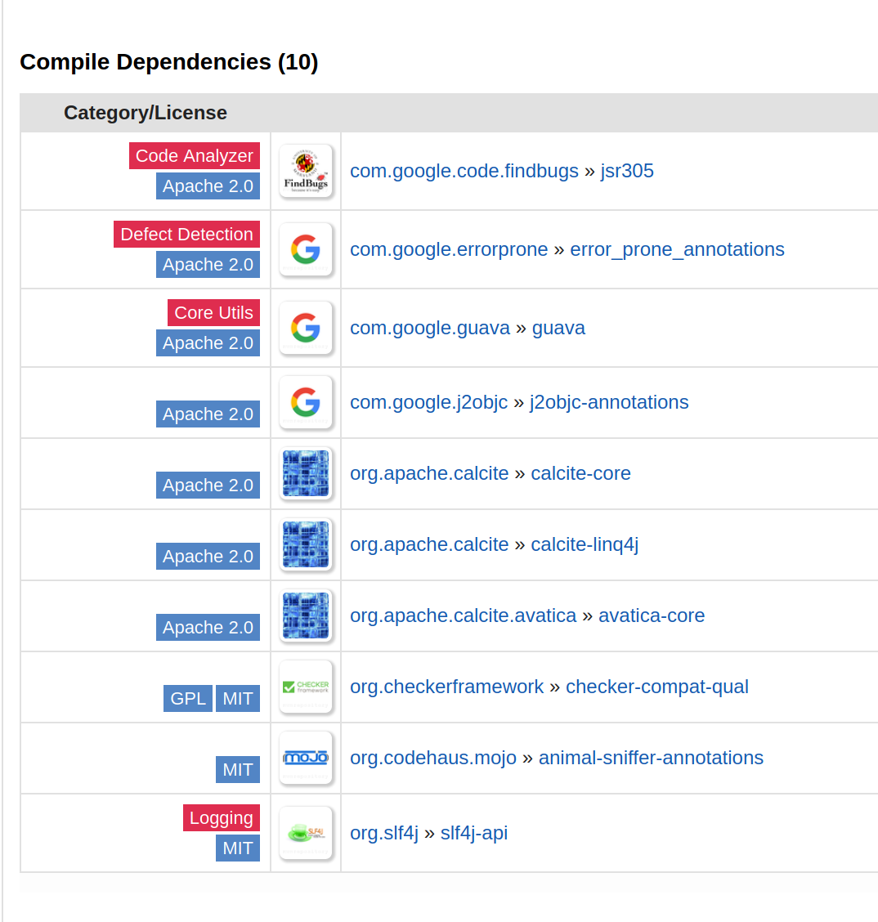Click the GPL license tag
This screenshot has height=922, width=878.
pyautogui.click(x=188, y=699)
